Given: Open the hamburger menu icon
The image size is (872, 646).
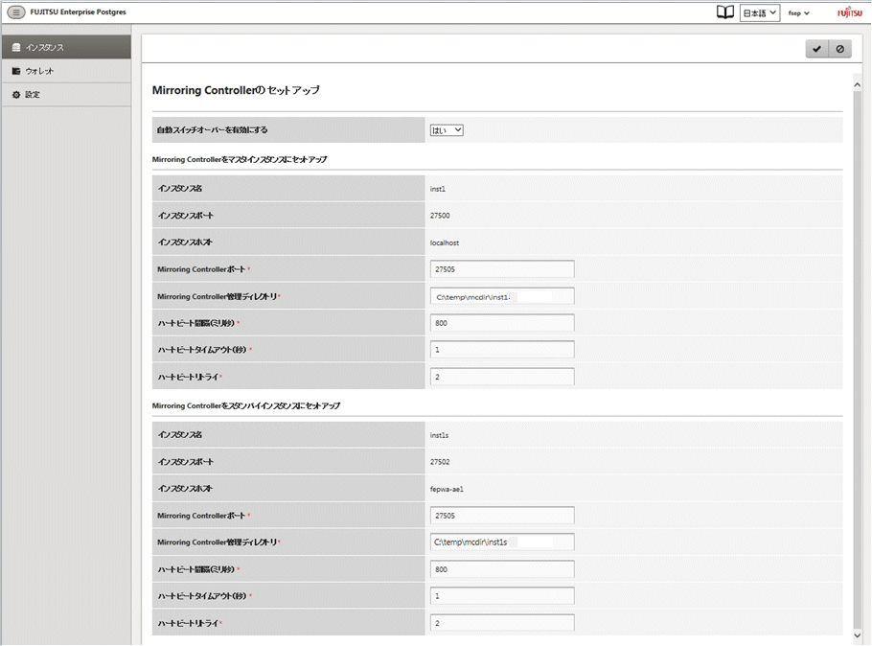Looking at the screenshot, I should (x=16, y=12).
